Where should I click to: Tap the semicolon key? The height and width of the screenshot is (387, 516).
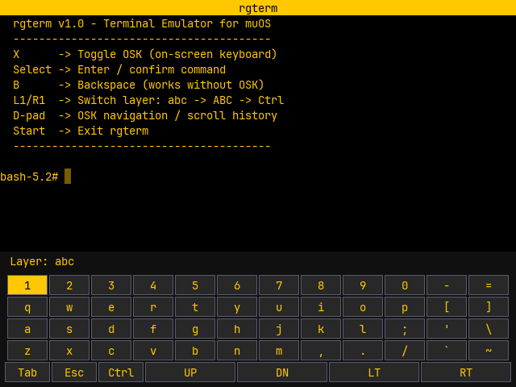click(405, 329)
